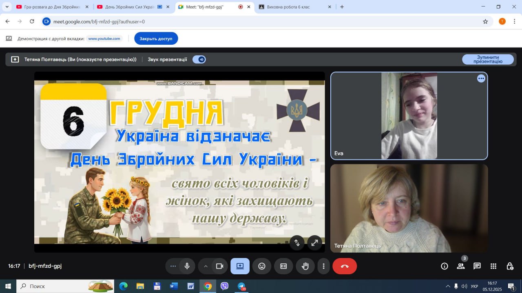The height and width of the screenshot is (293, 522).
Task: Open audio settings dots beside microphone
Action: point(173,266)
